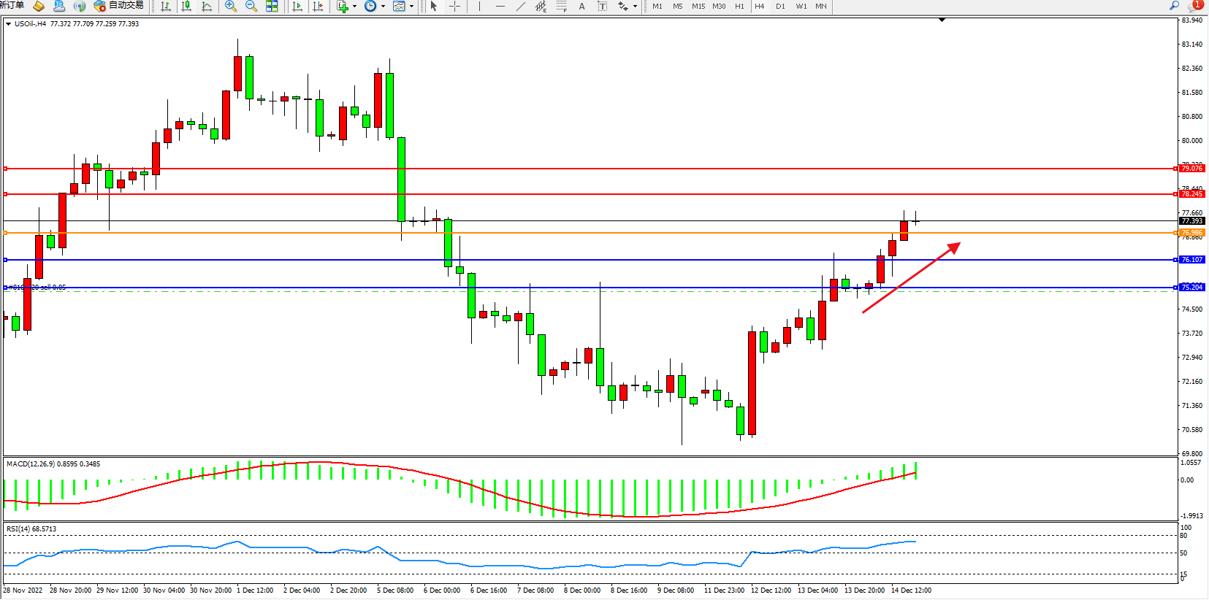This screenshot has width=1209, height=600.
Task: Toggle the AutoTrading (自动交易) button
Action: click(119, 6)
